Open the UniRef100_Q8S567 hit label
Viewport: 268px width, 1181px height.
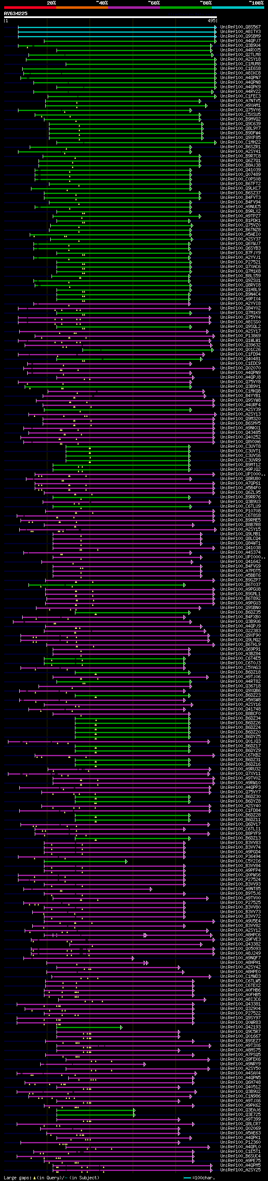(240, 27)
